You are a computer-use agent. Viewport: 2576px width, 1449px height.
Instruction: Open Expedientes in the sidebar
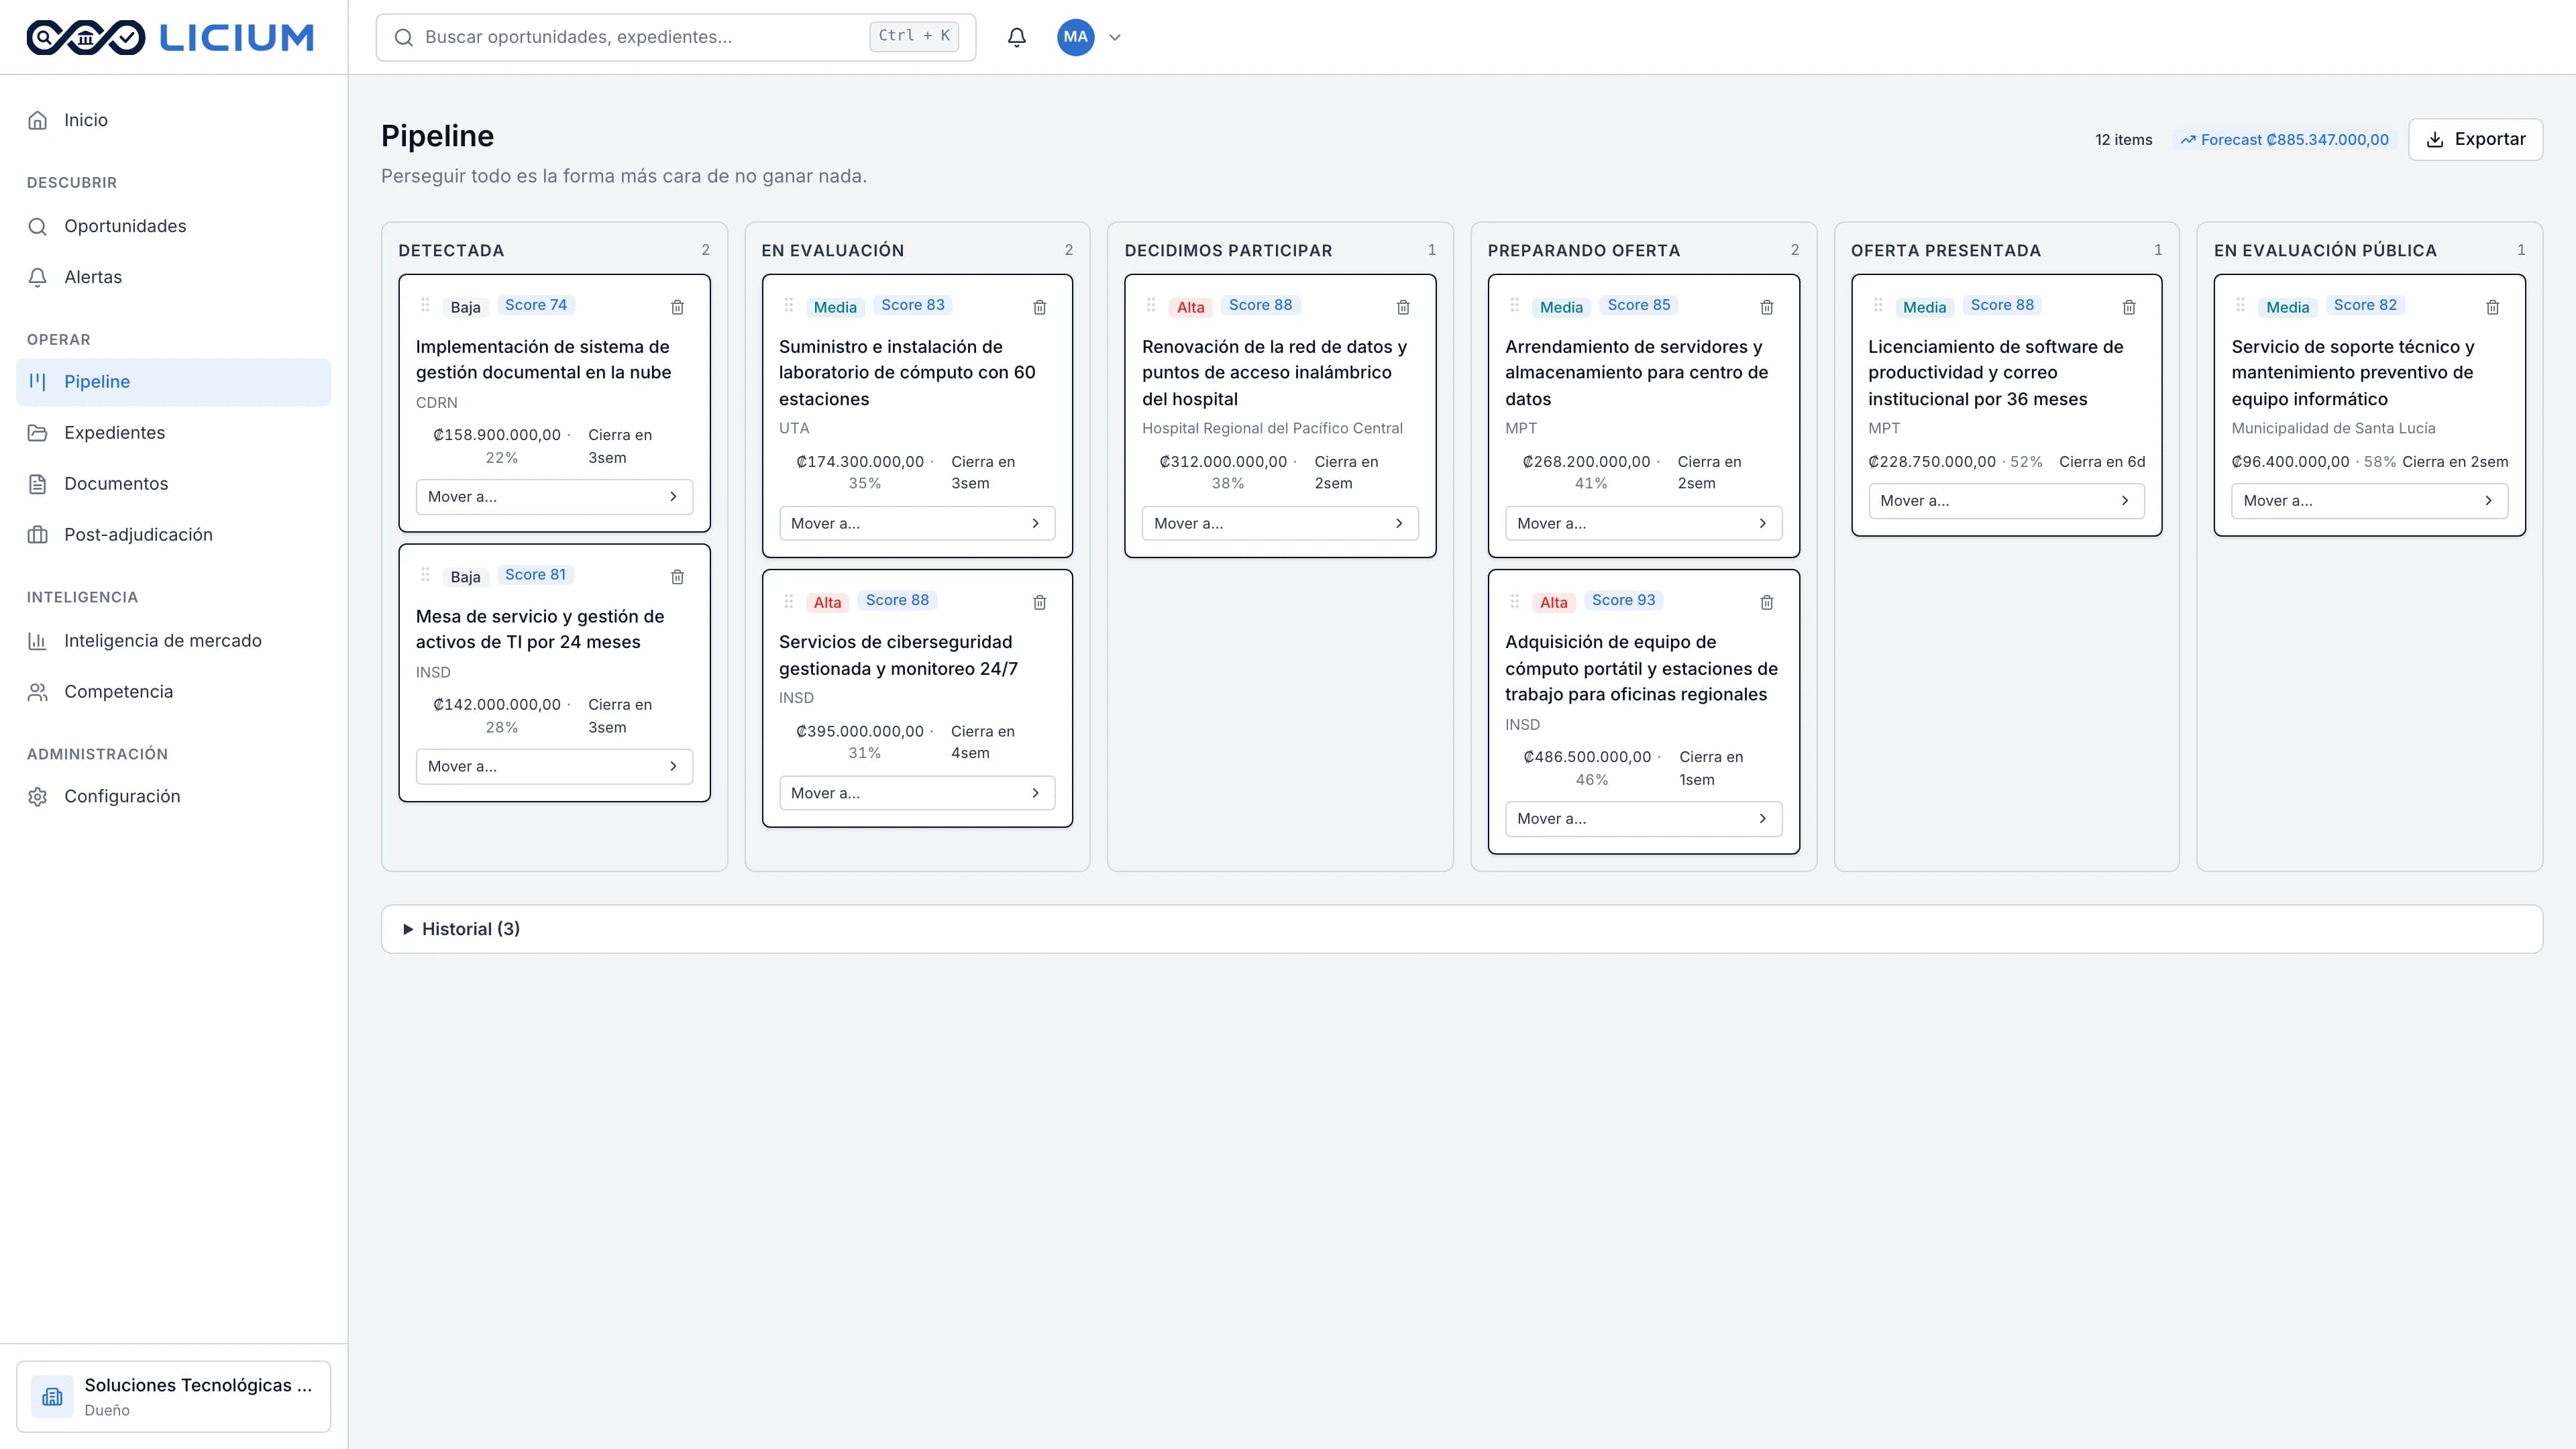[173, 433]
